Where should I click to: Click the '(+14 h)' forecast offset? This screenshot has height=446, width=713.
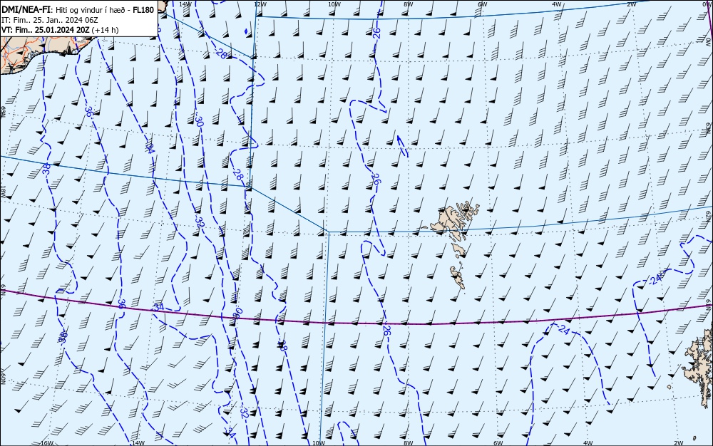coord(105,30)
